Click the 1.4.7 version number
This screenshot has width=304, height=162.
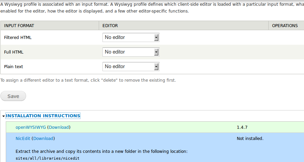242,127
